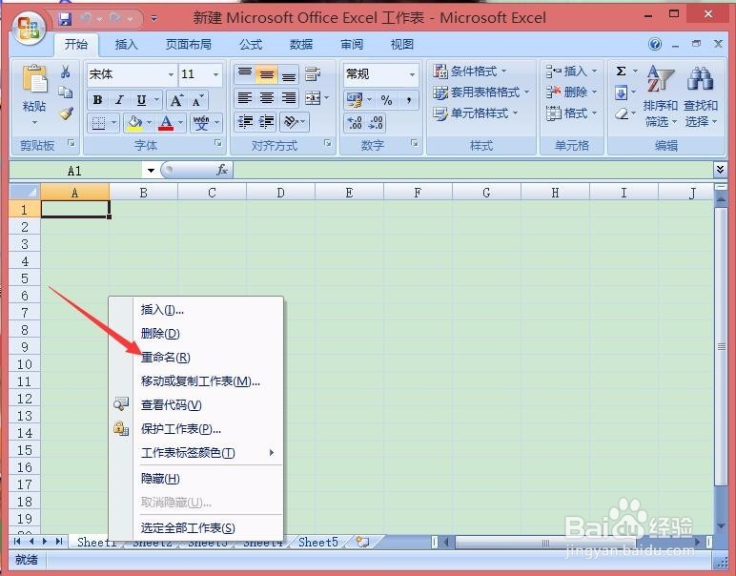The width and height of the screenshot is (736, 576).
Task: Select the Sheet5 worksheet tab
Action: [318, 543]
